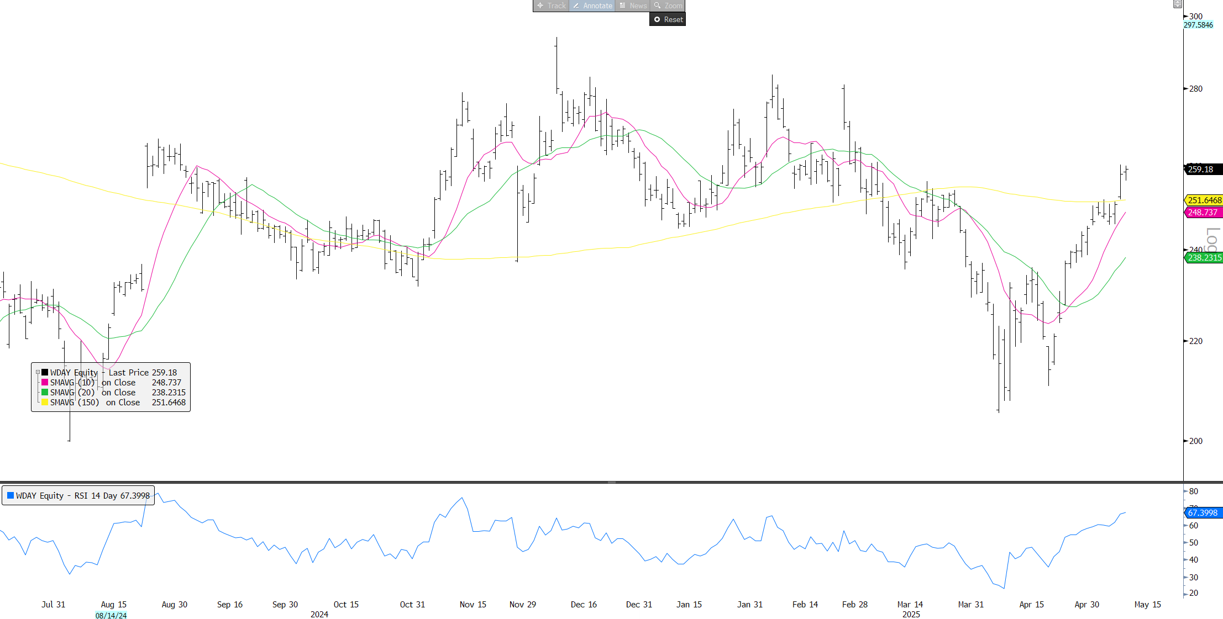The image size is (1223, 619).
Task: Click the blue RSI 14 Day swatch
Action: (11, 495)
